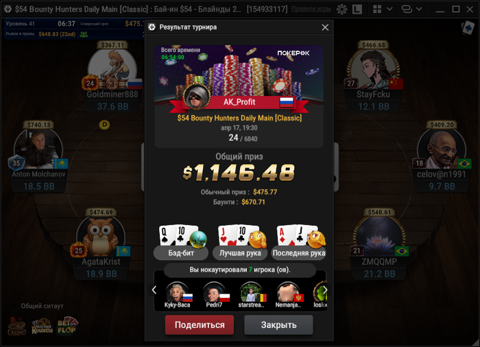
Task: Show next knocked-out players with right arrow
Action: pos(325,290)
